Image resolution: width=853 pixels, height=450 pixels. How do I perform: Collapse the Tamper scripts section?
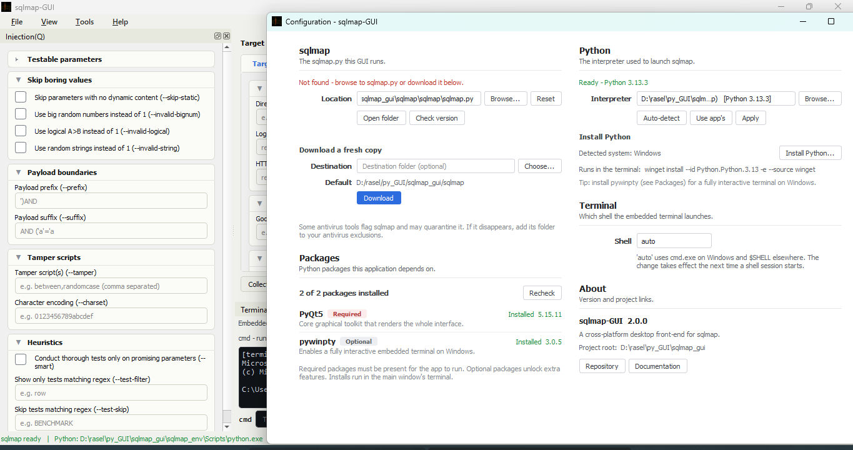pos(17,257)
